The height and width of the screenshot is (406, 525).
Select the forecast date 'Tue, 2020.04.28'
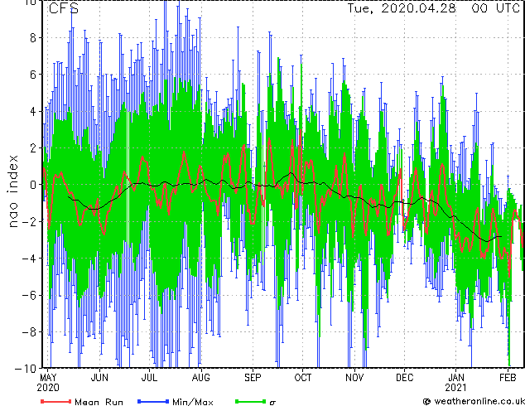click(402, 8)
